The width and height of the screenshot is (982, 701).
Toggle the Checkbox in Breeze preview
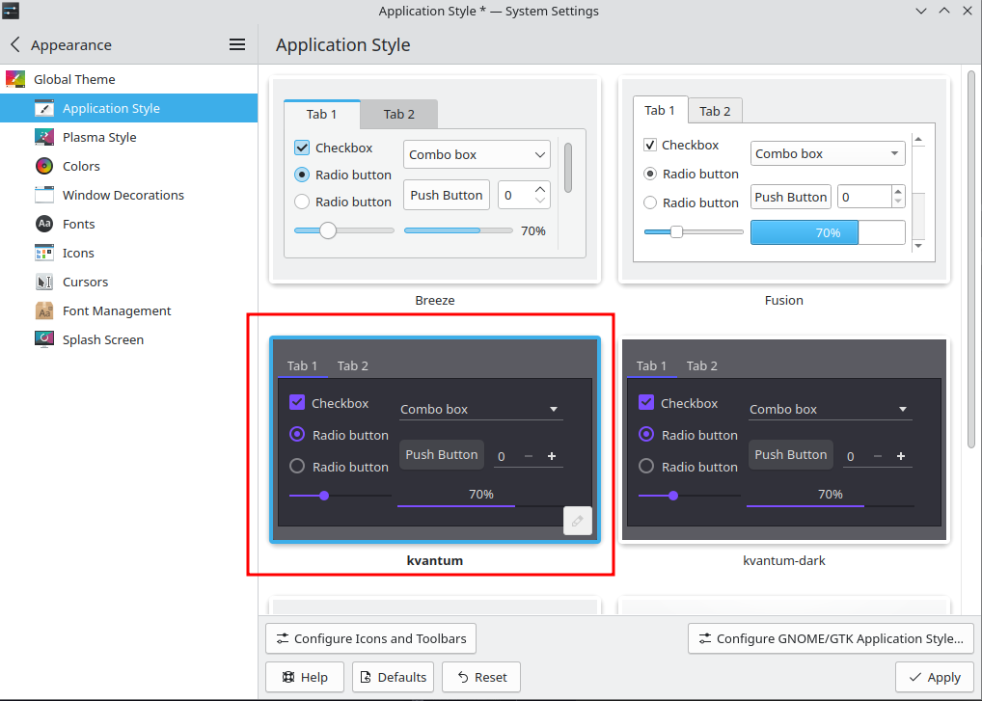[x=302, y=148]
